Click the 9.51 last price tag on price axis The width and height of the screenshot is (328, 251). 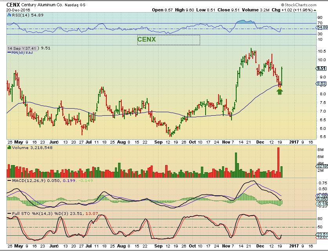click(321, 68)
